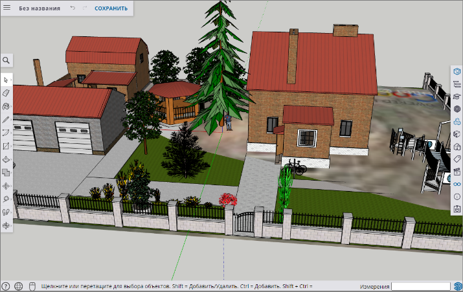This screenshot has width=463, height=292.
Task: Open the search magnifier tool
Action: click(6, 60)
